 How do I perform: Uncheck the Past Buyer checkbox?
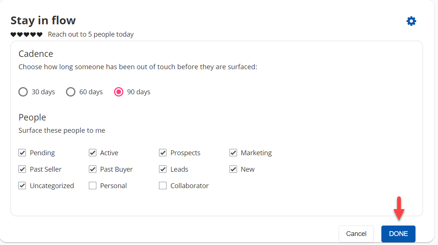[x=93, y=169]
